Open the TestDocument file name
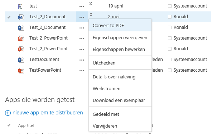 (44, 60)
